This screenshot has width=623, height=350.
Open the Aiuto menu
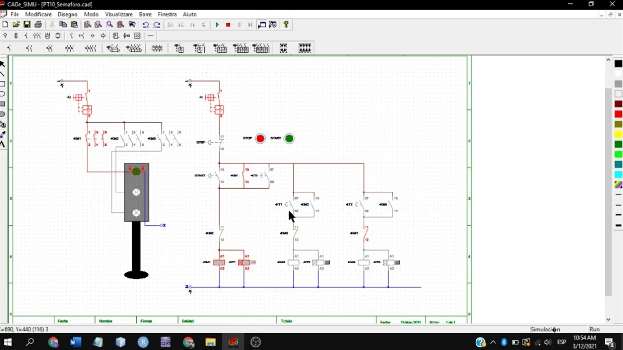[190, 14]
